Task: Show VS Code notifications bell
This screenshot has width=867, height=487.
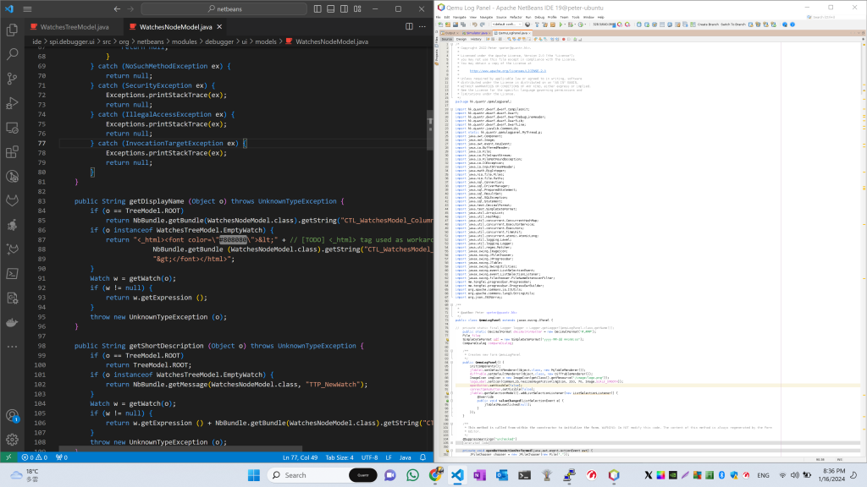Action: click(423, 457)
